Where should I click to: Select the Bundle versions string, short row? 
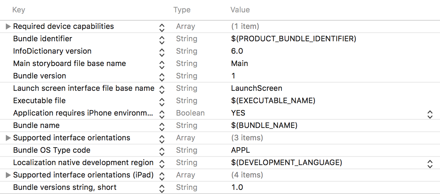[x=65, y=187]
